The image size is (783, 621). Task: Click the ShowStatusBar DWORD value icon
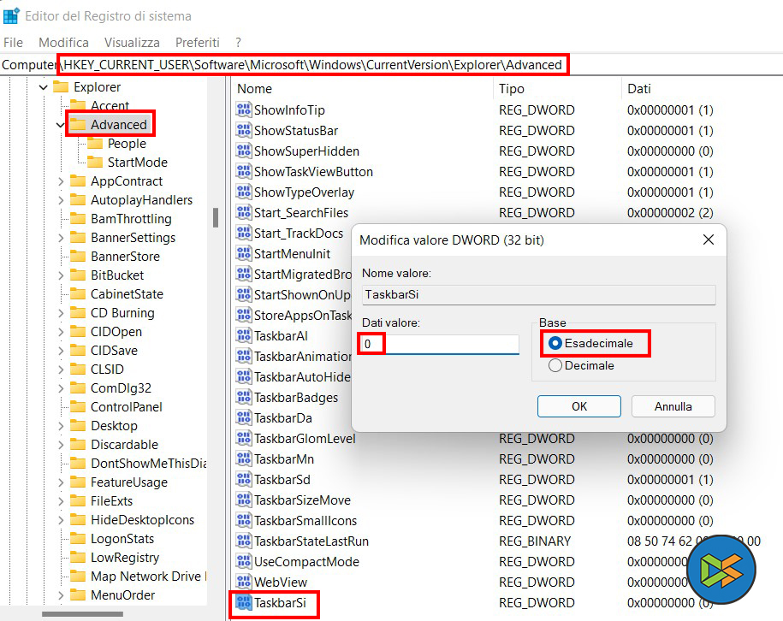click(x=244, y=130)
